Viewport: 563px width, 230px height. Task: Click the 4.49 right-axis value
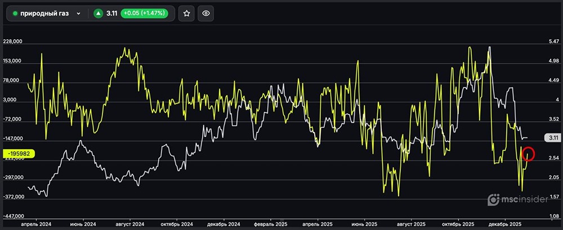552,80
